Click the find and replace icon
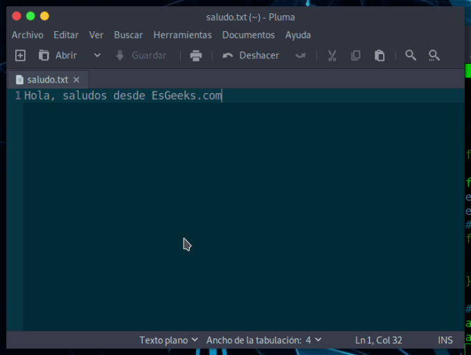The image size is (471, 355). point(434,55)
